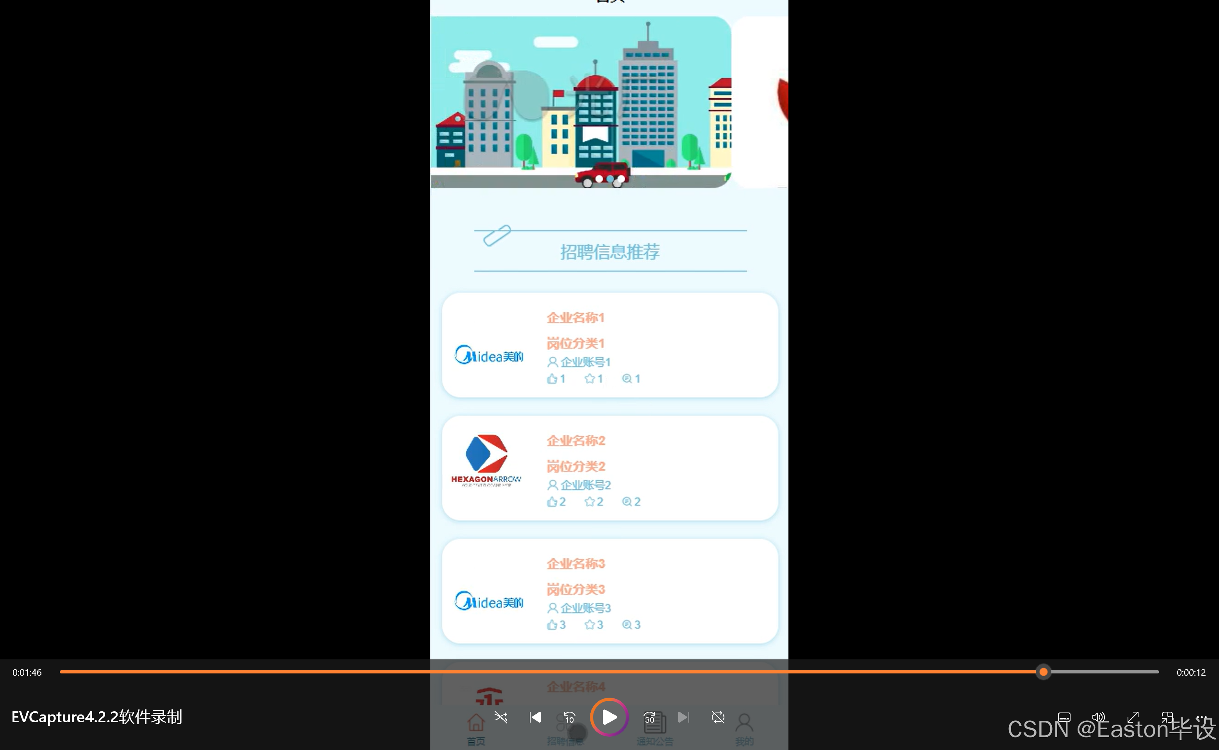Click the user icon beside 企业账号2
The image size is (1219, 750).
552,485
